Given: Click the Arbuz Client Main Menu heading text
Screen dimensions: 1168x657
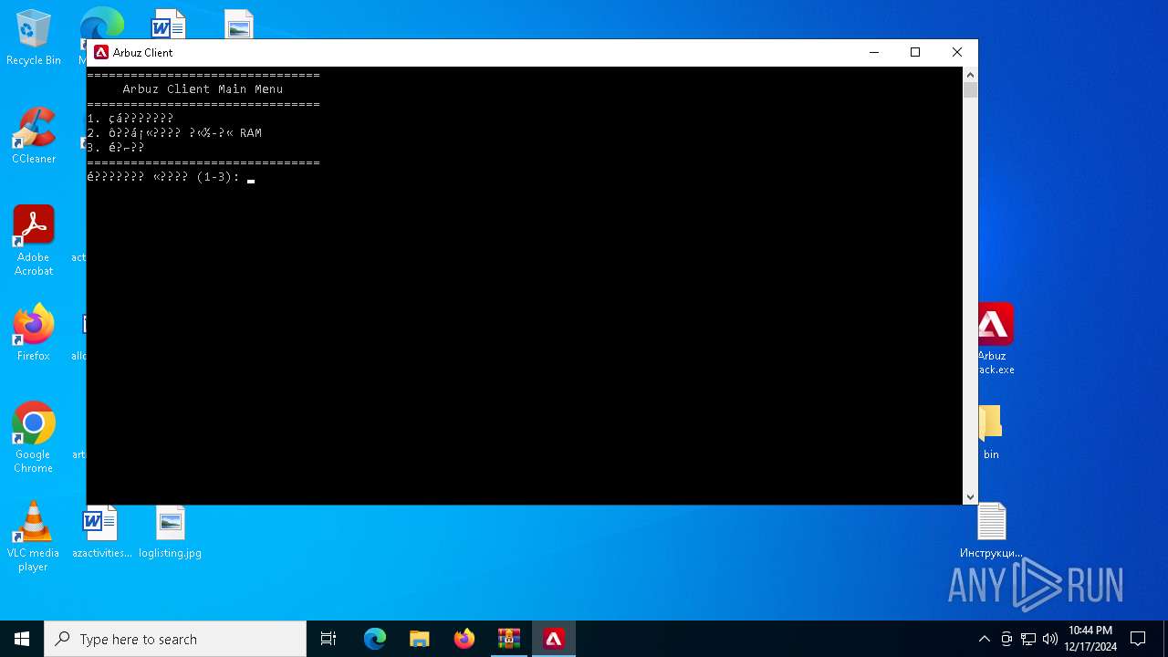Looking at the screenshot, I should pos(203,89).
